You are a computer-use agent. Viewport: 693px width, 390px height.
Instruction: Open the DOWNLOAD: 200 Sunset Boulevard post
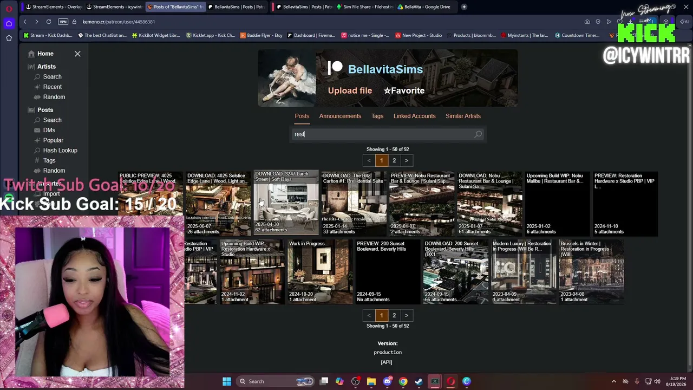click(455, 272)
